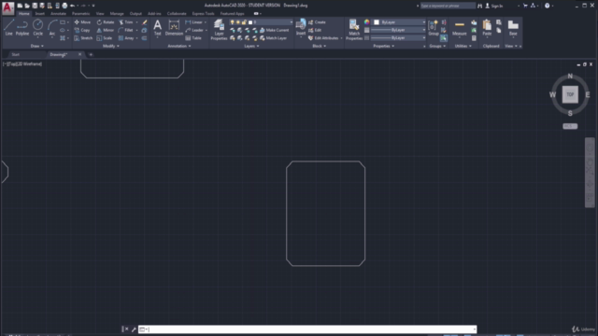
Task: Click the Dimension tool
Action: 174,28
